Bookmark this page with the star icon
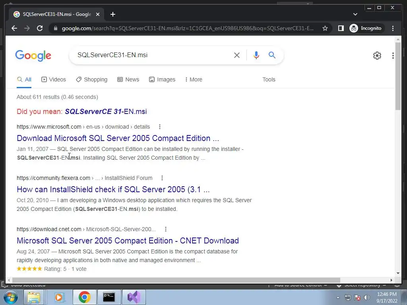 (325, 28)
